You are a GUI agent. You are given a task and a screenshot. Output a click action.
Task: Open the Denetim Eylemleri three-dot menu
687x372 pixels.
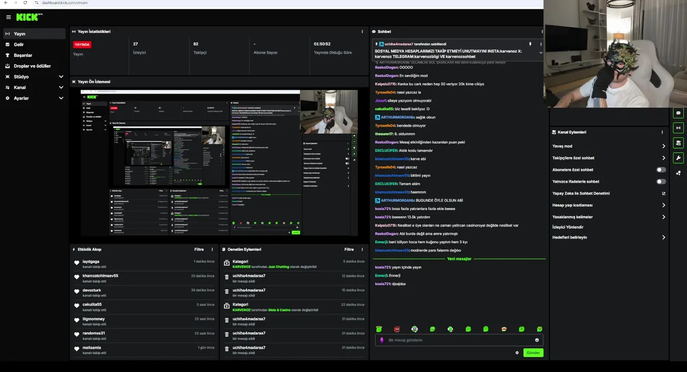pyautogui.click(x=362, y=250)
